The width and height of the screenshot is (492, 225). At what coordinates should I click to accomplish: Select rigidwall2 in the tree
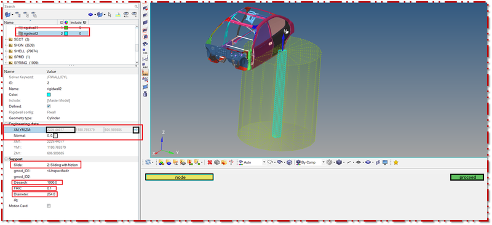(x=30, y=33)
